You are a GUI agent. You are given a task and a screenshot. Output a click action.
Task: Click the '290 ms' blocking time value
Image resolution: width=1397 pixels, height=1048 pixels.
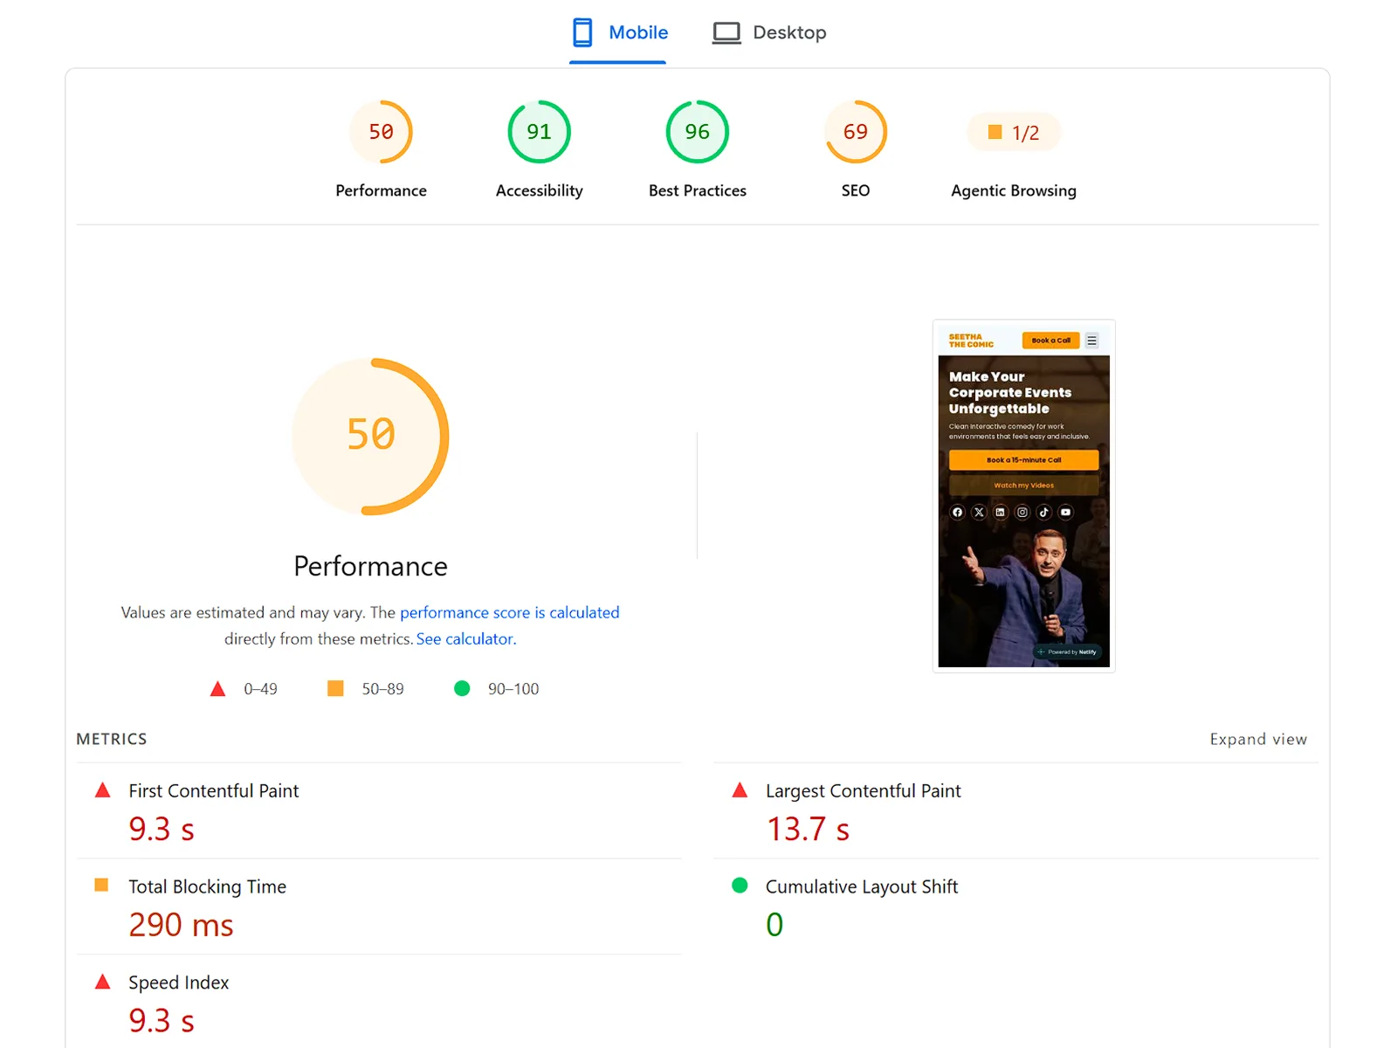point(181,925)
